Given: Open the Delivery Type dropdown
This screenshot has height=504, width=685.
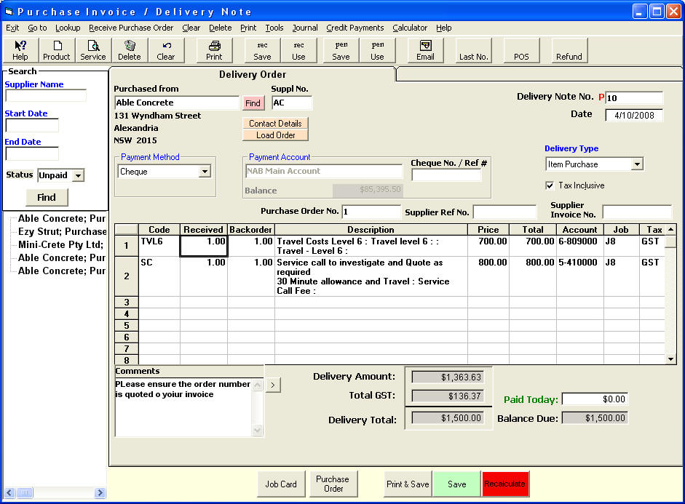Looking at the screenshot, I should (x=638, y=164).
